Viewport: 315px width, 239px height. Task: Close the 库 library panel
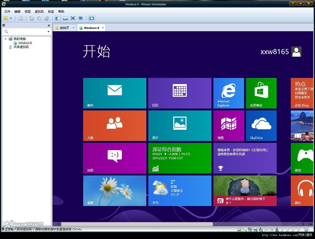[49, 25]
